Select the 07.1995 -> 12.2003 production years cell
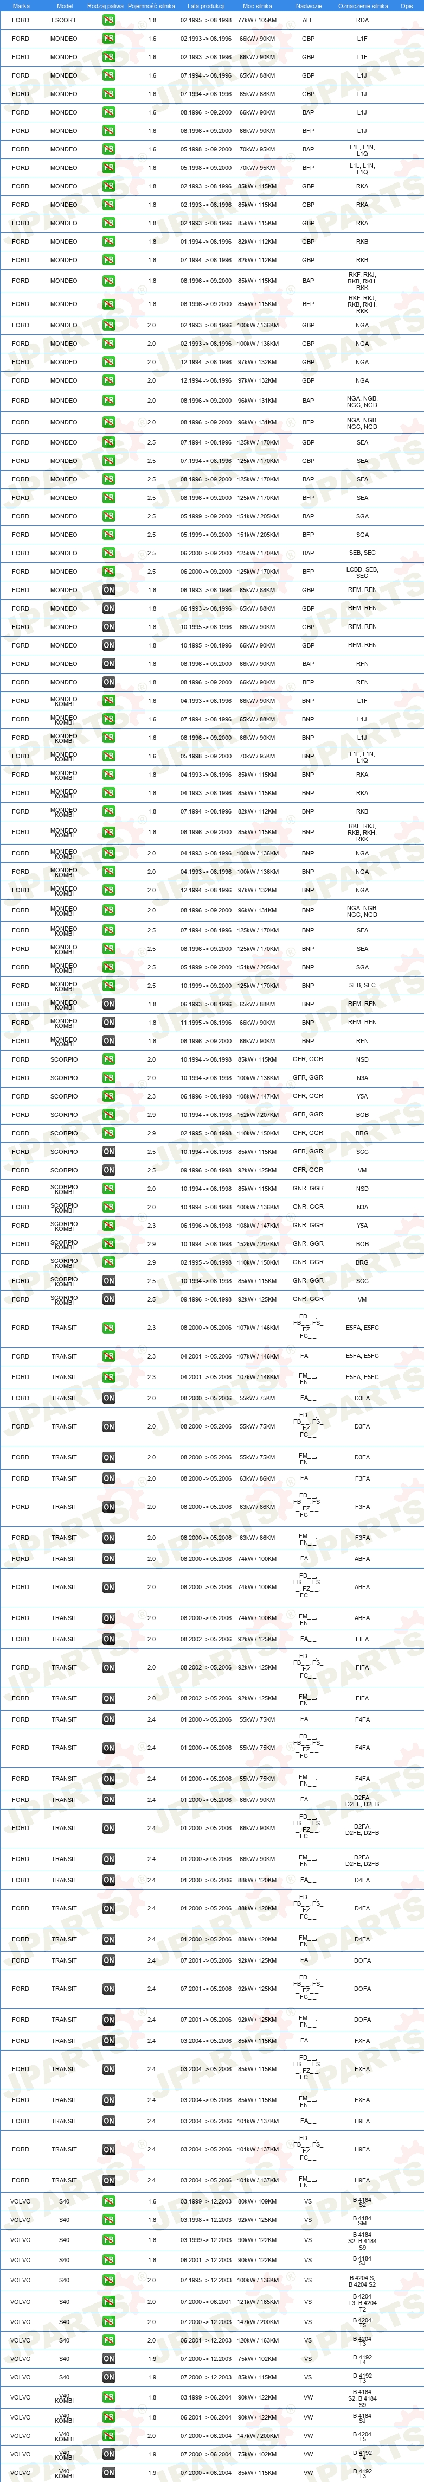The height and width of the screenshot is (2482, 424). pos(205,2280)
